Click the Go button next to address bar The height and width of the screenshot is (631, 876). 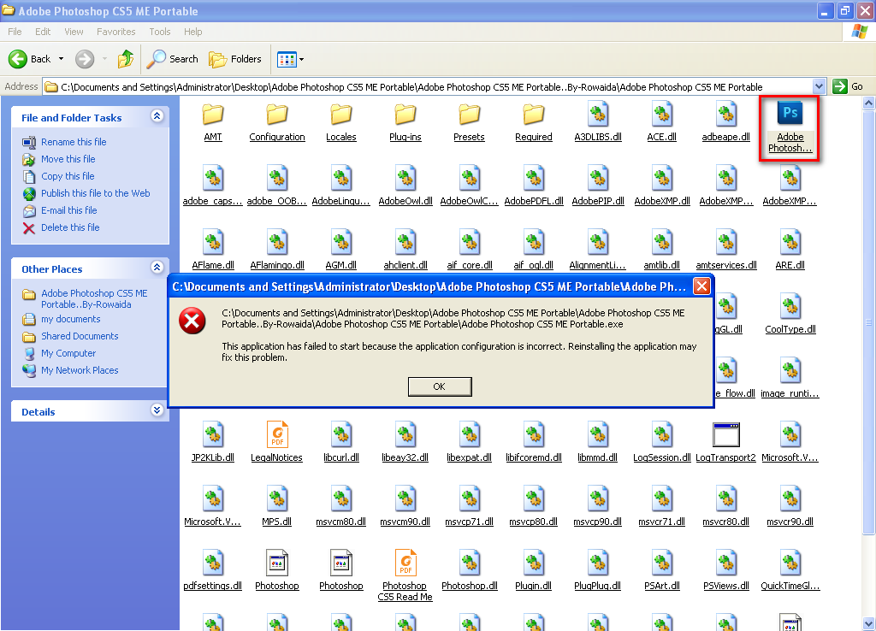pyautogui.click(x=848, y=86)
